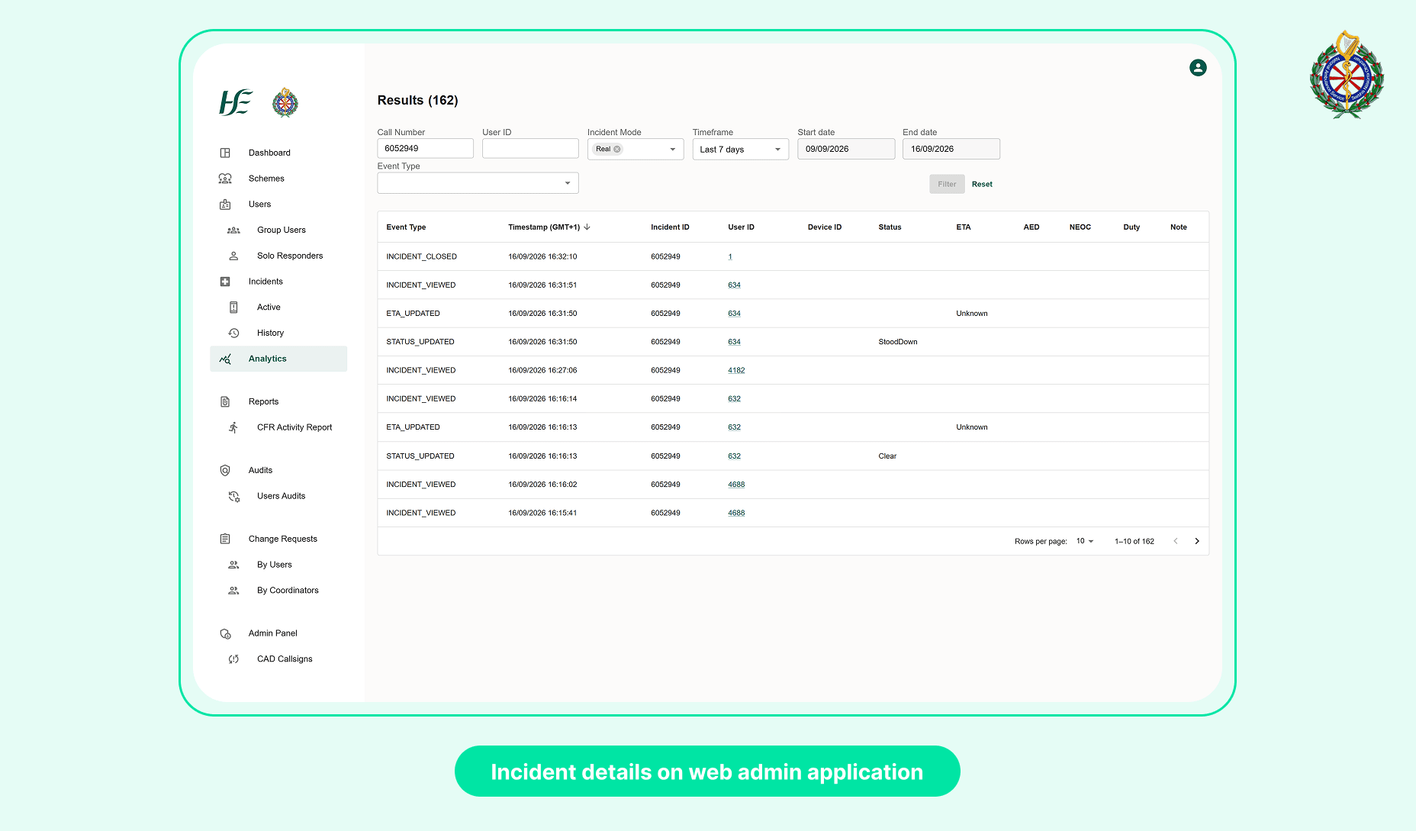Click the Change Requests clipboard icon
1416x831 pixels.
coord(225,540)
